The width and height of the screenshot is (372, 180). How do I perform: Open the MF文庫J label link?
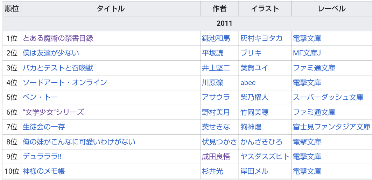pyautogui.click(x=307, y=53)
